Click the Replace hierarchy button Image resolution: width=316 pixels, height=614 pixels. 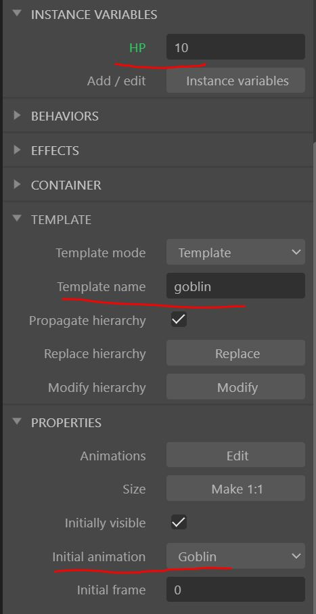235,353
